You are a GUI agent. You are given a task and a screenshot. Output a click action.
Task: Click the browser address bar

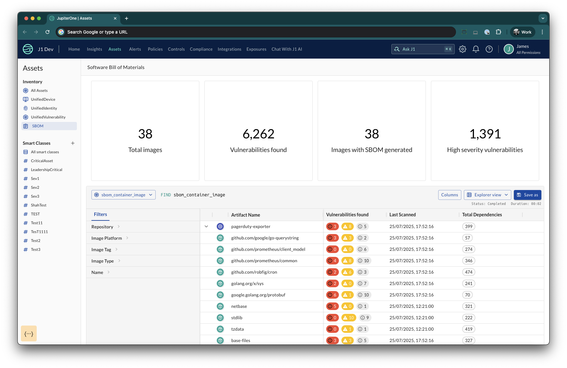[x=256, y=32]
